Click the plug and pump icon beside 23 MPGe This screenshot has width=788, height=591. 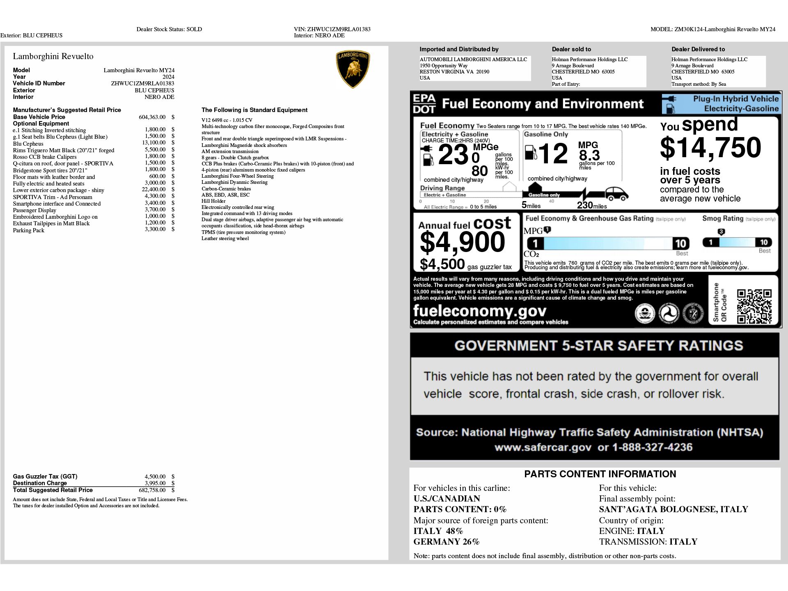tap(428, 155)
